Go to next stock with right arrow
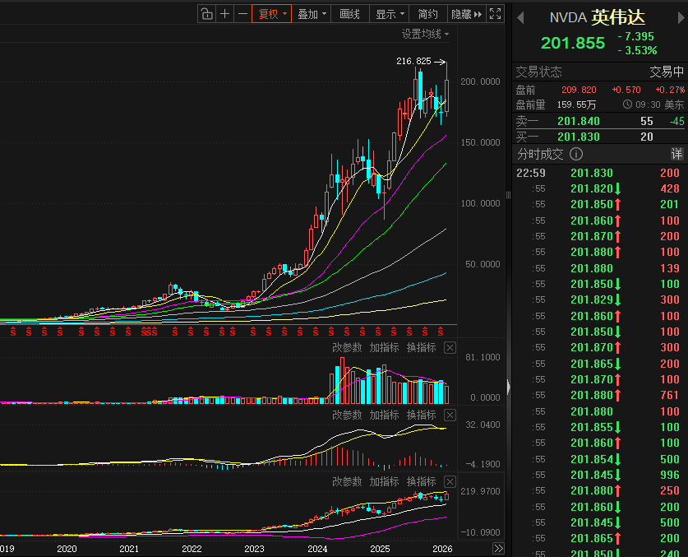Screen dimensions: 688x557 click(x=681, y=18)
